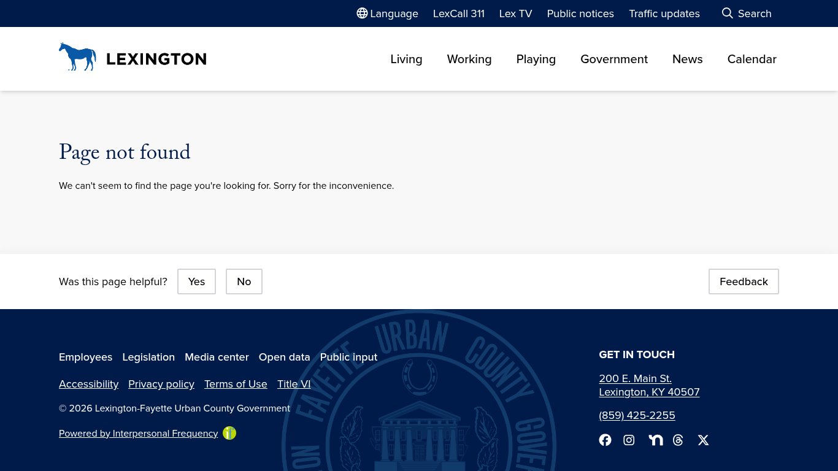Open Lexington's Facebook page icon
Viewport: 838px width, 471px height.
[605, 440]
